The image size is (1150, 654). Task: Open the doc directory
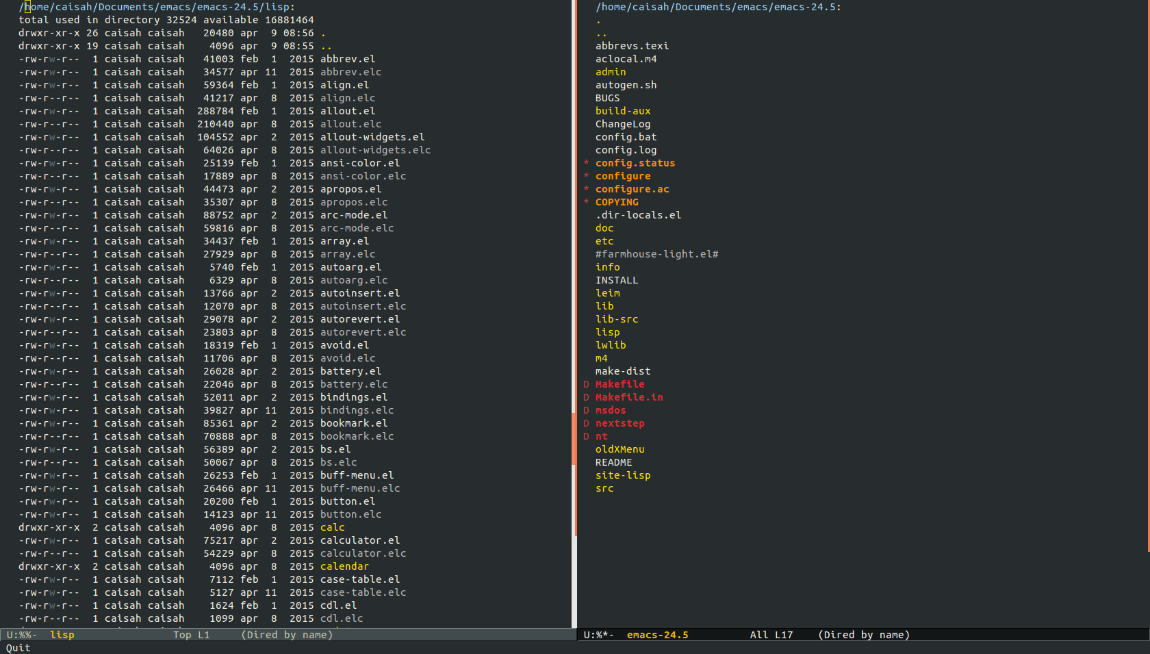pyautogui.click(x=604, y=228)
